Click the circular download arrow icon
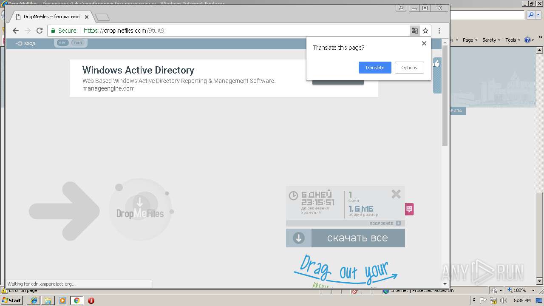The width and height of the screenshot is (544, 306). click(x=299, y=238)
